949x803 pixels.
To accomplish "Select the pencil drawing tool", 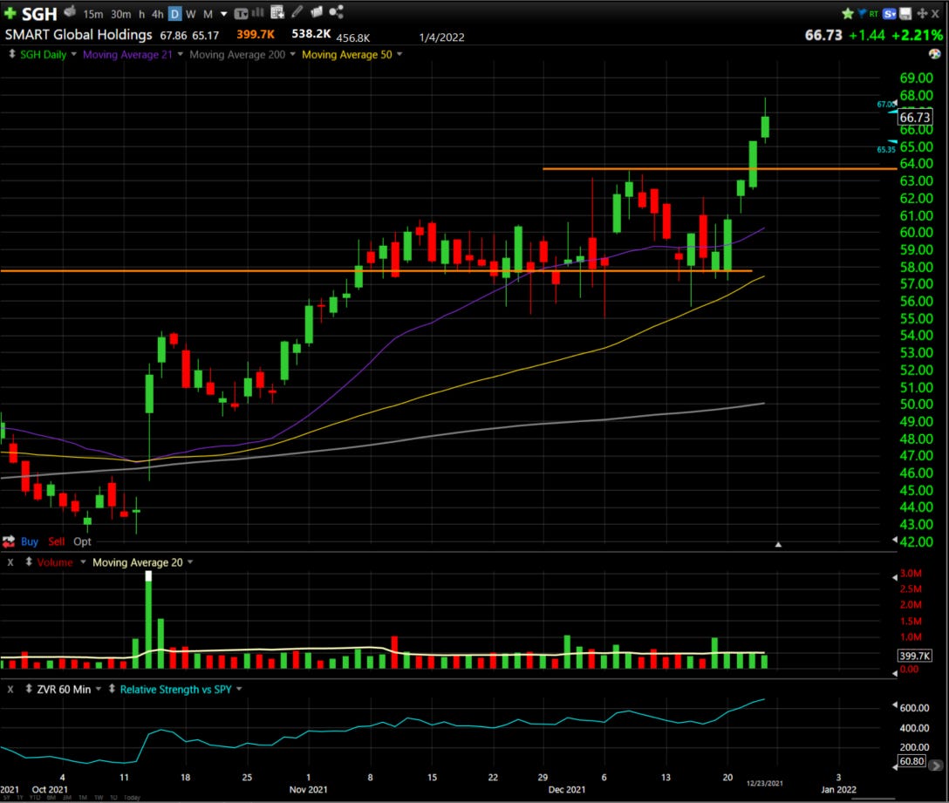I will point(297,11).
